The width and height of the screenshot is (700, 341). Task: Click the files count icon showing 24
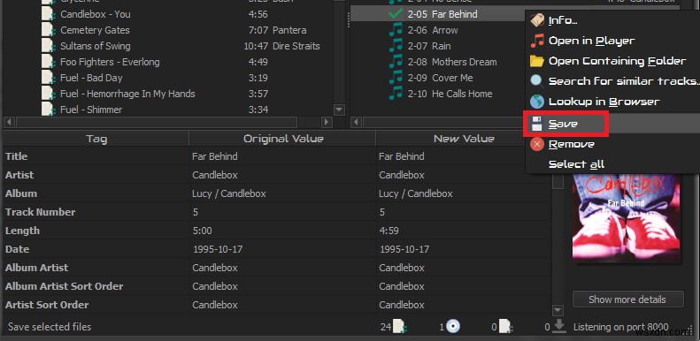point(400,327)
